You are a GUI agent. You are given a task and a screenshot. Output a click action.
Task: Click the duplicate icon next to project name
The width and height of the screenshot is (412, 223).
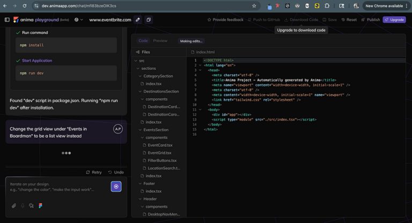pos(149,20)
